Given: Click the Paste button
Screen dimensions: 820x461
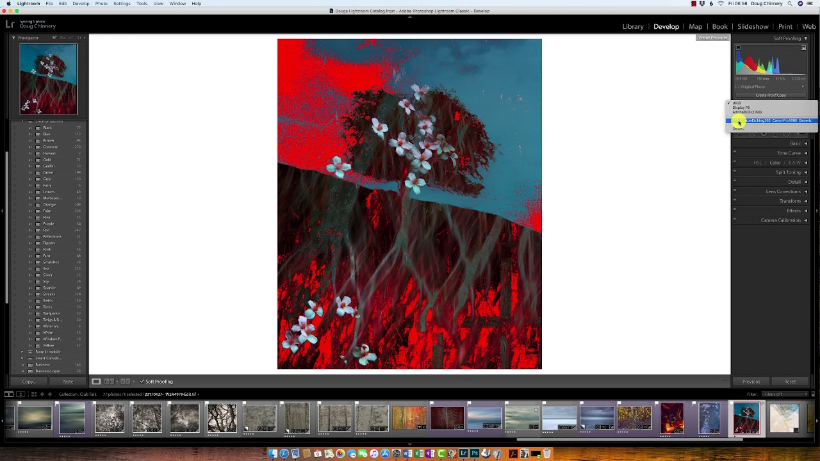Looking at the screenshot, I should (67, 382).
